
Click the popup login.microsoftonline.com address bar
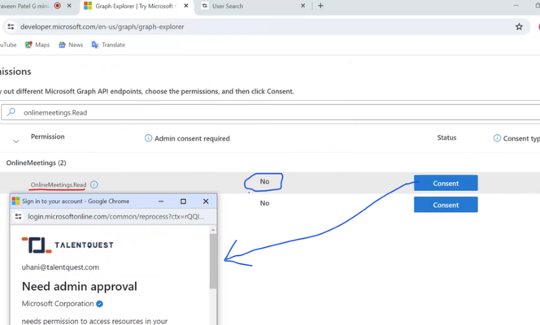[x=116, y=217]
